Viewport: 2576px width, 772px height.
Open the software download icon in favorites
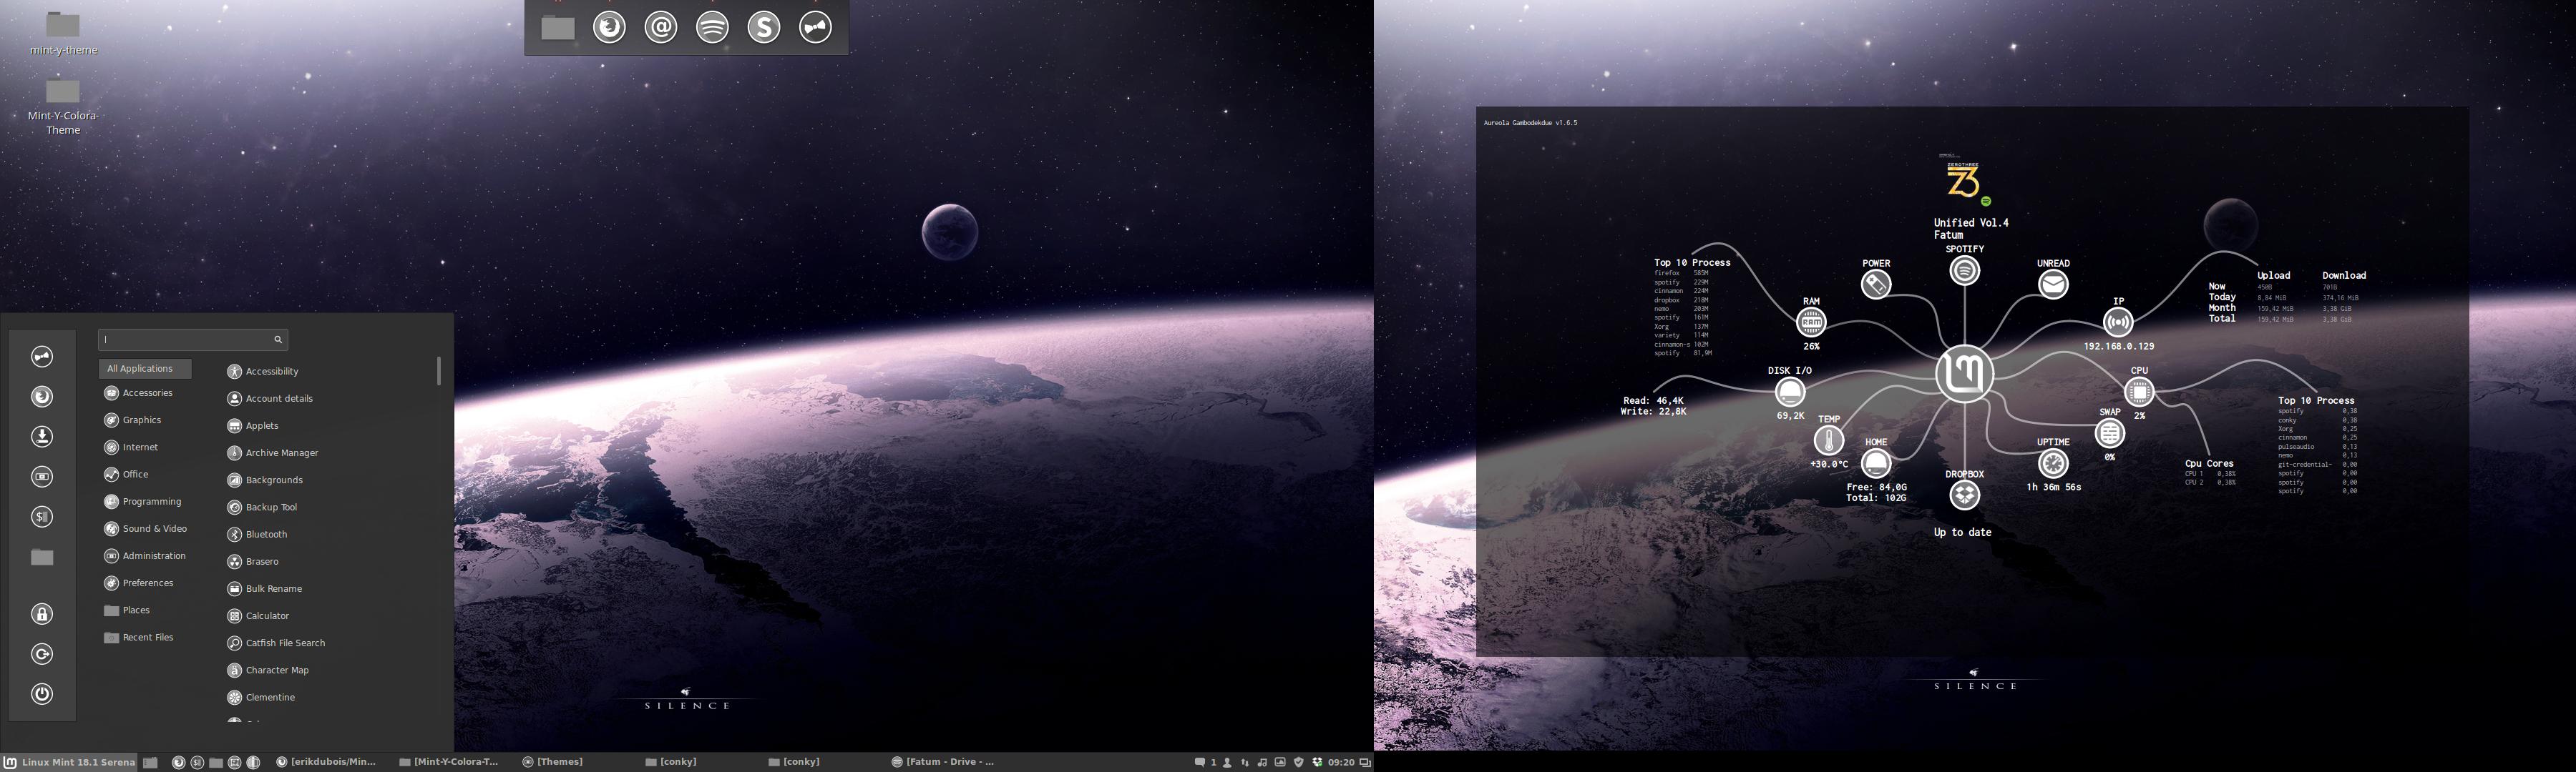(42, 437)
